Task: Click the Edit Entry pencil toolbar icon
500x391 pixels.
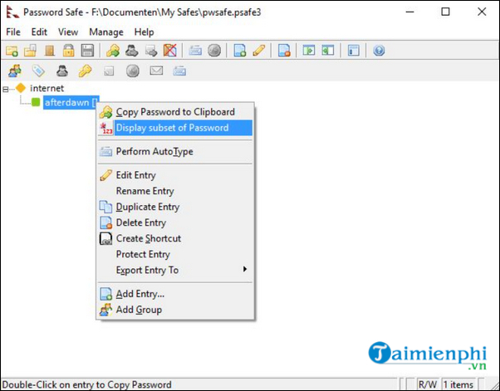Action: 258,51
